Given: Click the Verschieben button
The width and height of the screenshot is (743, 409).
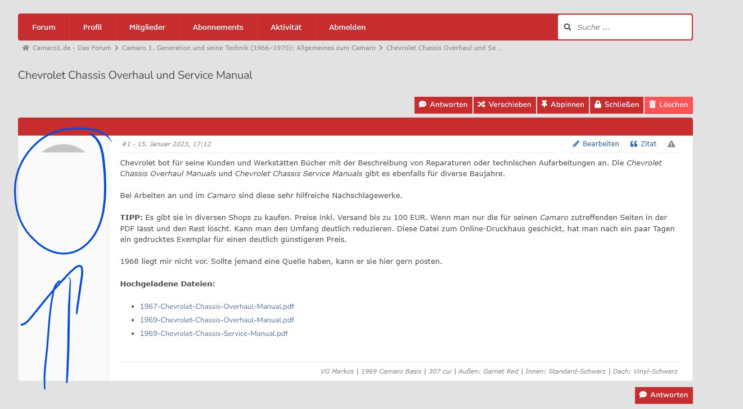Looking at the screenshot, I should [x=504, y=105].
